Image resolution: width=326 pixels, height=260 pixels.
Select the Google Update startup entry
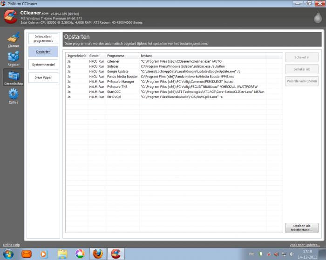174,71
